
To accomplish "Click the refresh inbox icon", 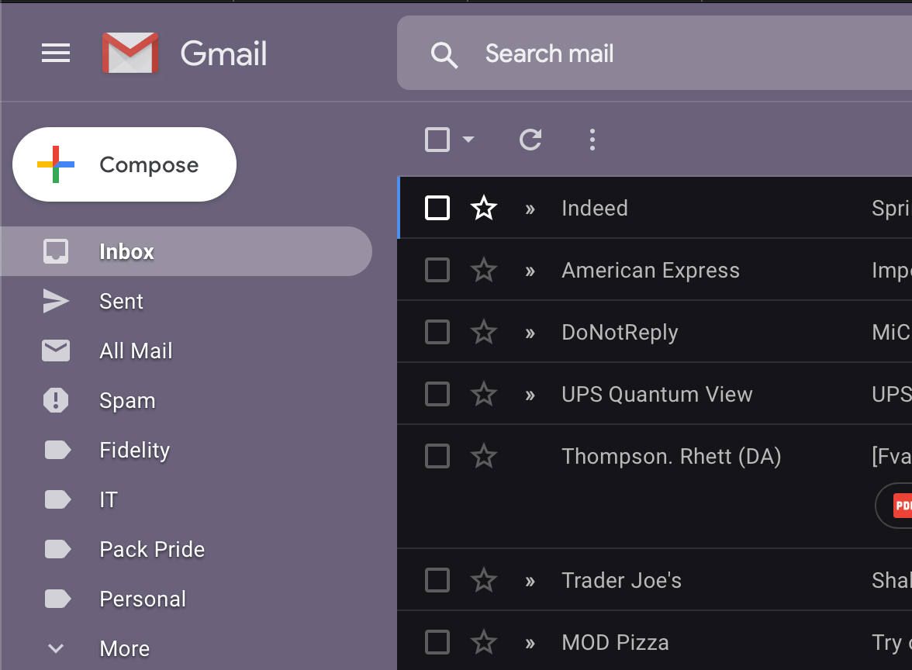I will click(530, 140).
